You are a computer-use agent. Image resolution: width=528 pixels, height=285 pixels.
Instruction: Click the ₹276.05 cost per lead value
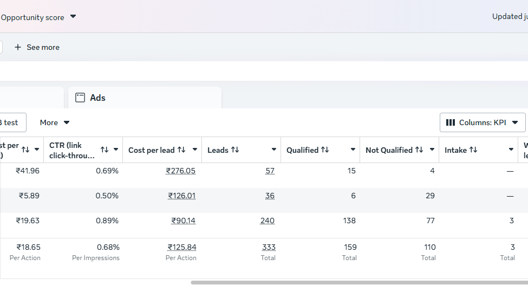180,171
